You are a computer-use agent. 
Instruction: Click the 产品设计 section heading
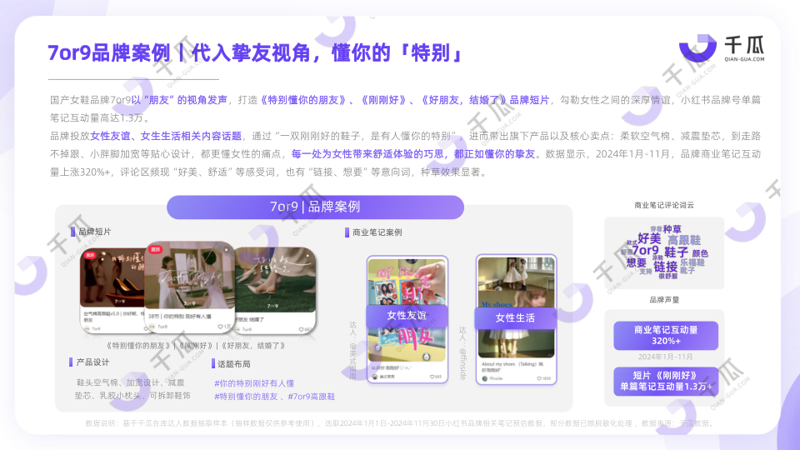click(x=92, y=362)
